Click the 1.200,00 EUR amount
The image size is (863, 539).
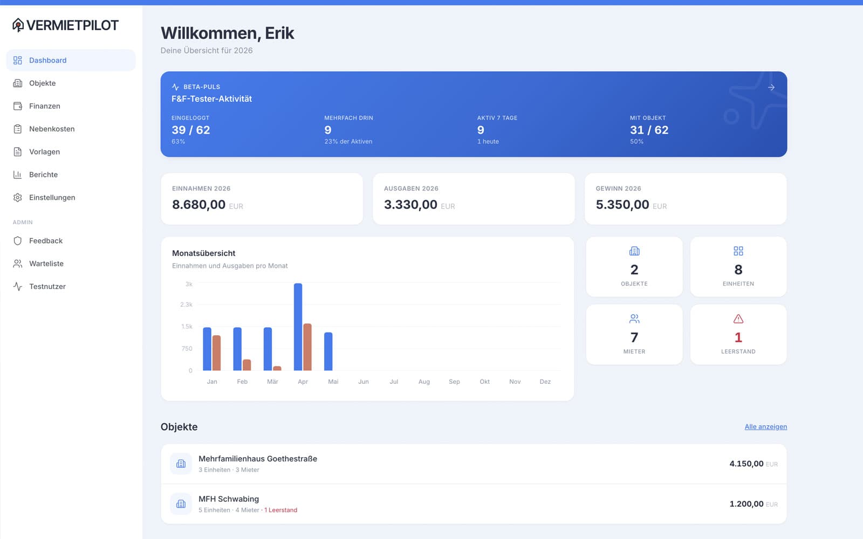754,504
